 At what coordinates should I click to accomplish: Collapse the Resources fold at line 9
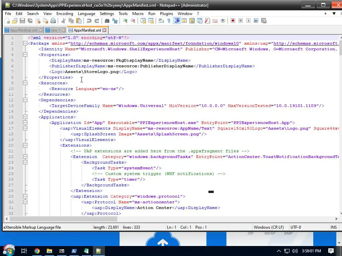(x=25, y=83)
